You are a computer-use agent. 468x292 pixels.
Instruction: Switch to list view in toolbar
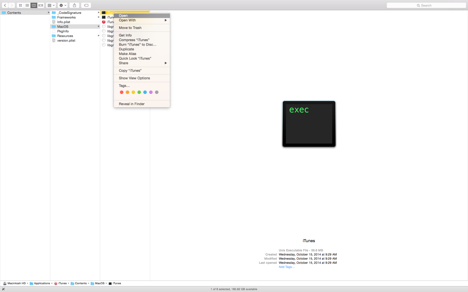(27, 5)
